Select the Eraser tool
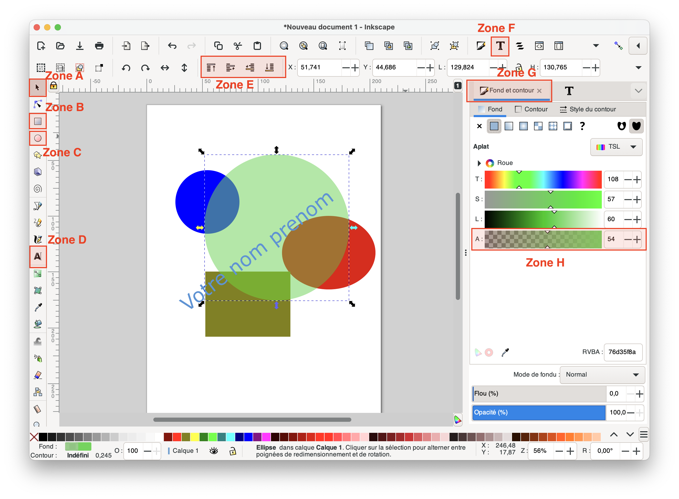The image size is (679, 499). (38, 375)
